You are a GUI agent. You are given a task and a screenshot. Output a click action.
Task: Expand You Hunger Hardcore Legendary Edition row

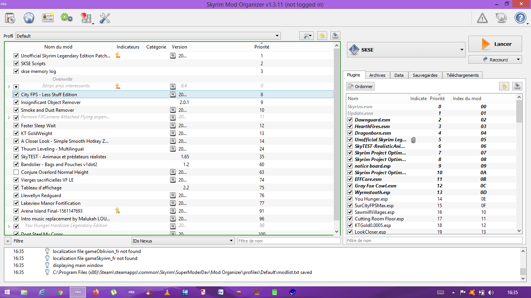click(9, 226)
